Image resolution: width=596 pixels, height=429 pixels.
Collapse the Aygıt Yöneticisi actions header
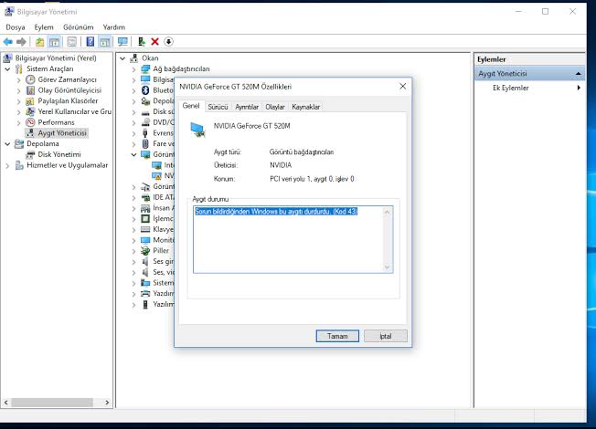click(x=578, y=74)
